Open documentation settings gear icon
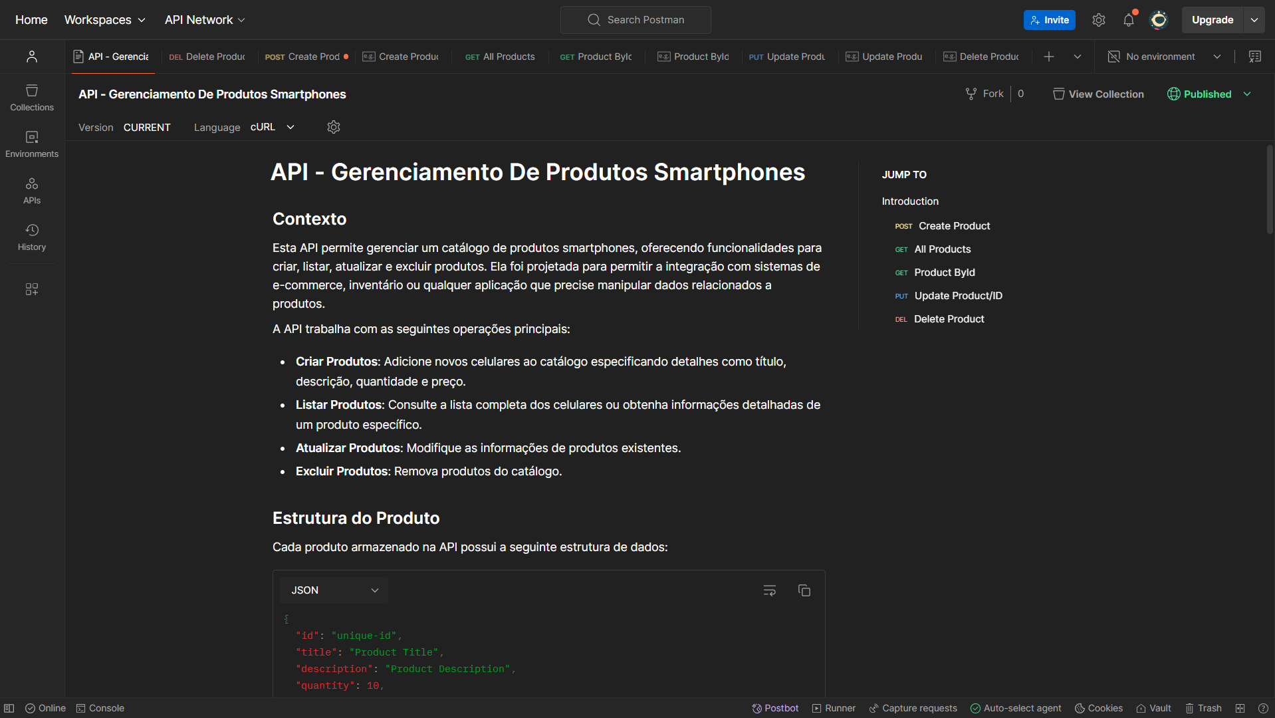Viewport: 1275px width, 718px height. (x=334, y=127)
